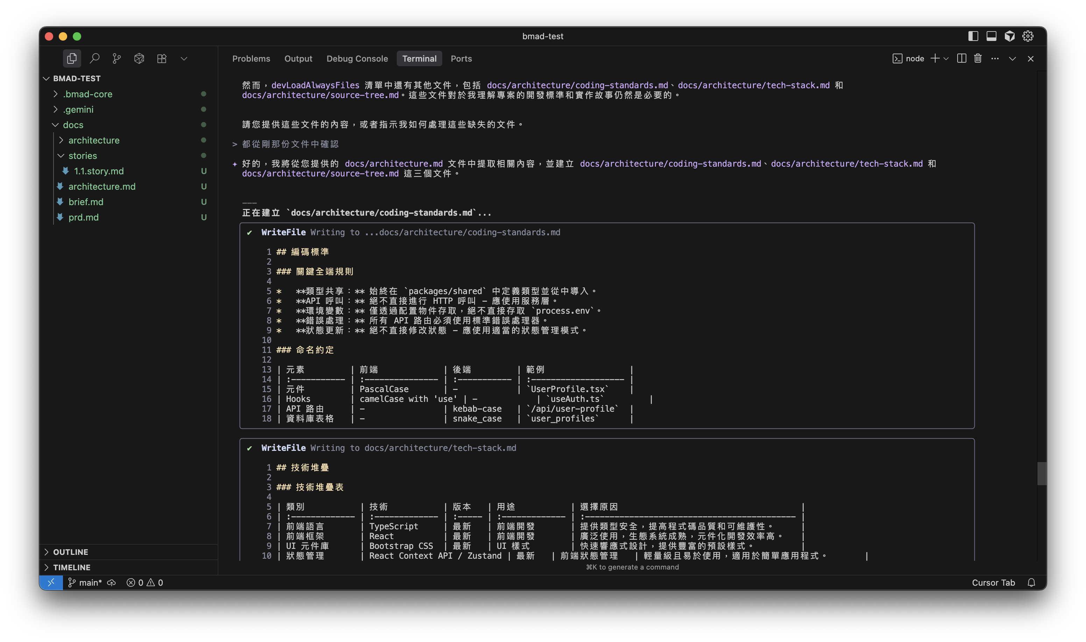Switch to the Debug Console tab
The height and width of the screenshot is (642, 1086).
click(357, 59)
